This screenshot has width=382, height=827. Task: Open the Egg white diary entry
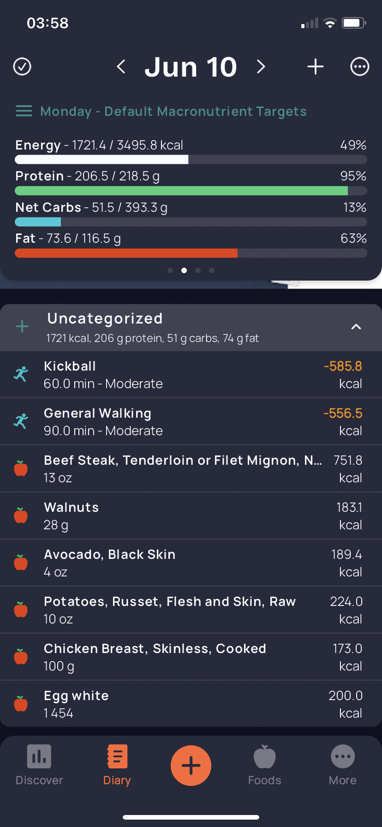191,704
